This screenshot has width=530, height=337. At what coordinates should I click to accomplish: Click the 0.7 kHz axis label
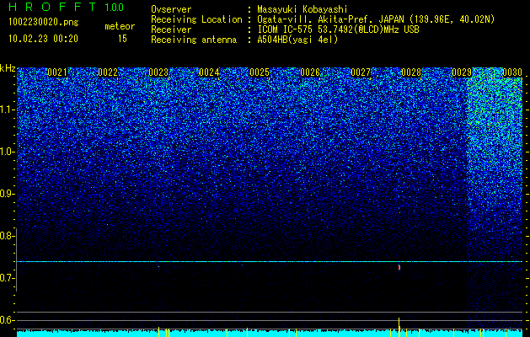(6, 278)
